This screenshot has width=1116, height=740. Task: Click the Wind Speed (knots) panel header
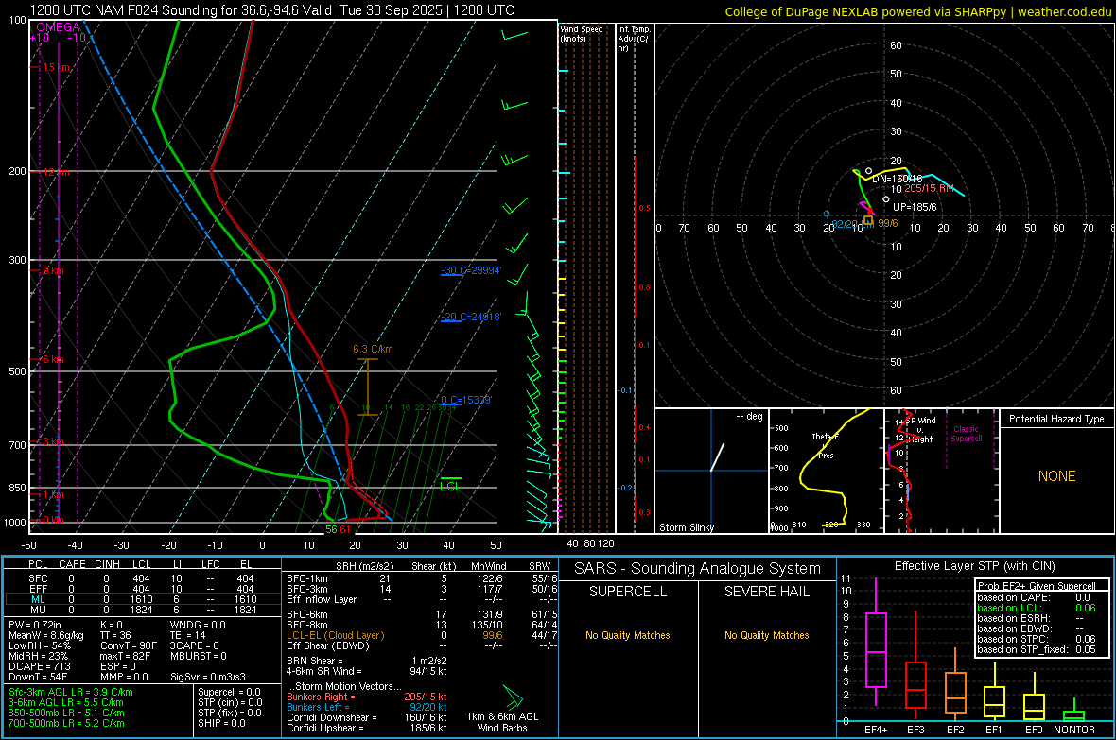tap(582, 33)
